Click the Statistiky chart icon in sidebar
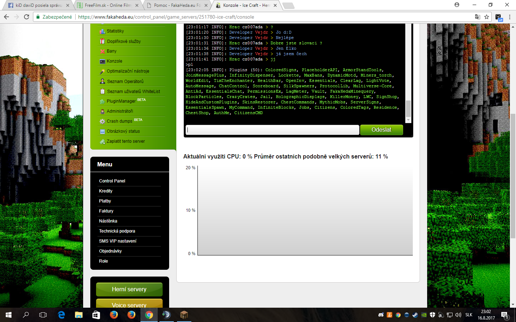The image size is (516, 322). click(102, 31)
